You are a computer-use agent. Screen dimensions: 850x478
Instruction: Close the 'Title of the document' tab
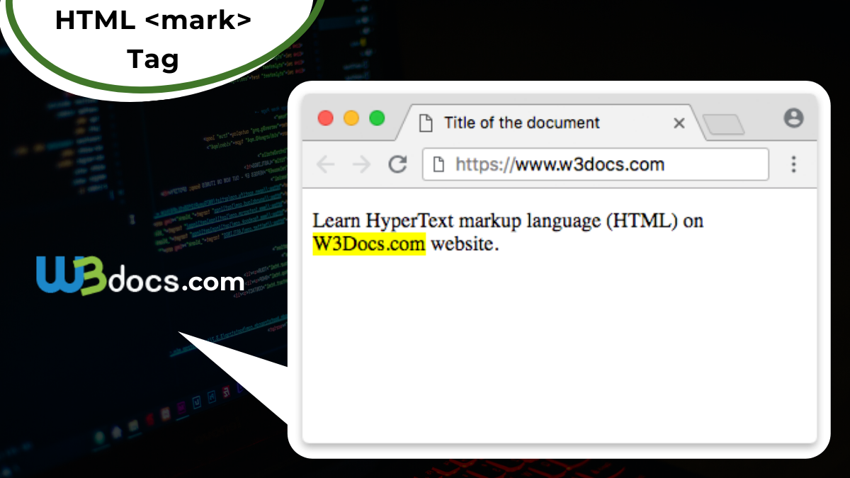click(679, 123)
